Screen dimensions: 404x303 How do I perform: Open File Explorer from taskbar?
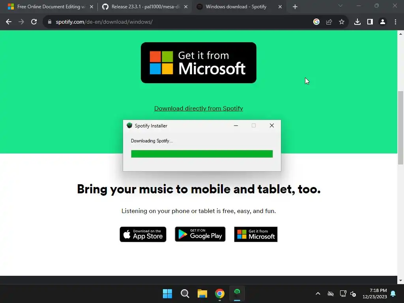[202, 294]
